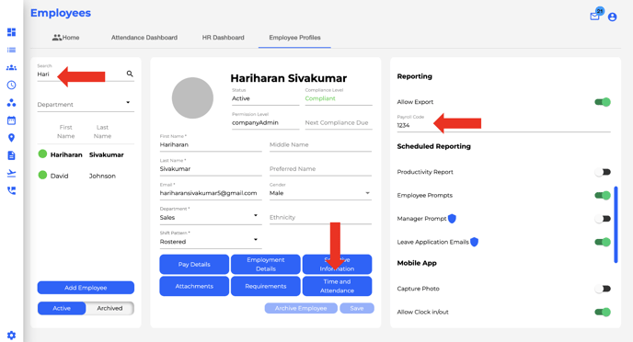633x342 pixels.
Task: Open the mail notifications icon
Action: coord(594,17)
